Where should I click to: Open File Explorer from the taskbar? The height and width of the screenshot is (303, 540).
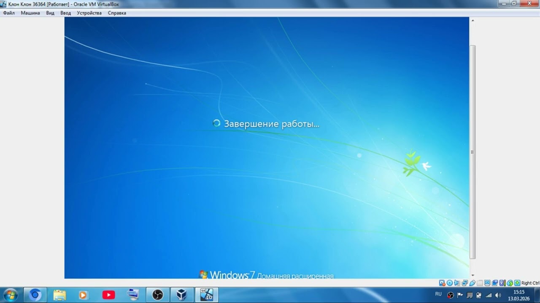59,295
